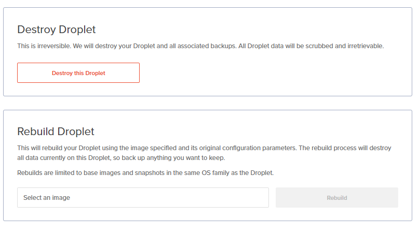The width and height of the screenshot is (419, 233).
Task: Click the Destroy Droplet heading
Action: click(x=57, y=30)
